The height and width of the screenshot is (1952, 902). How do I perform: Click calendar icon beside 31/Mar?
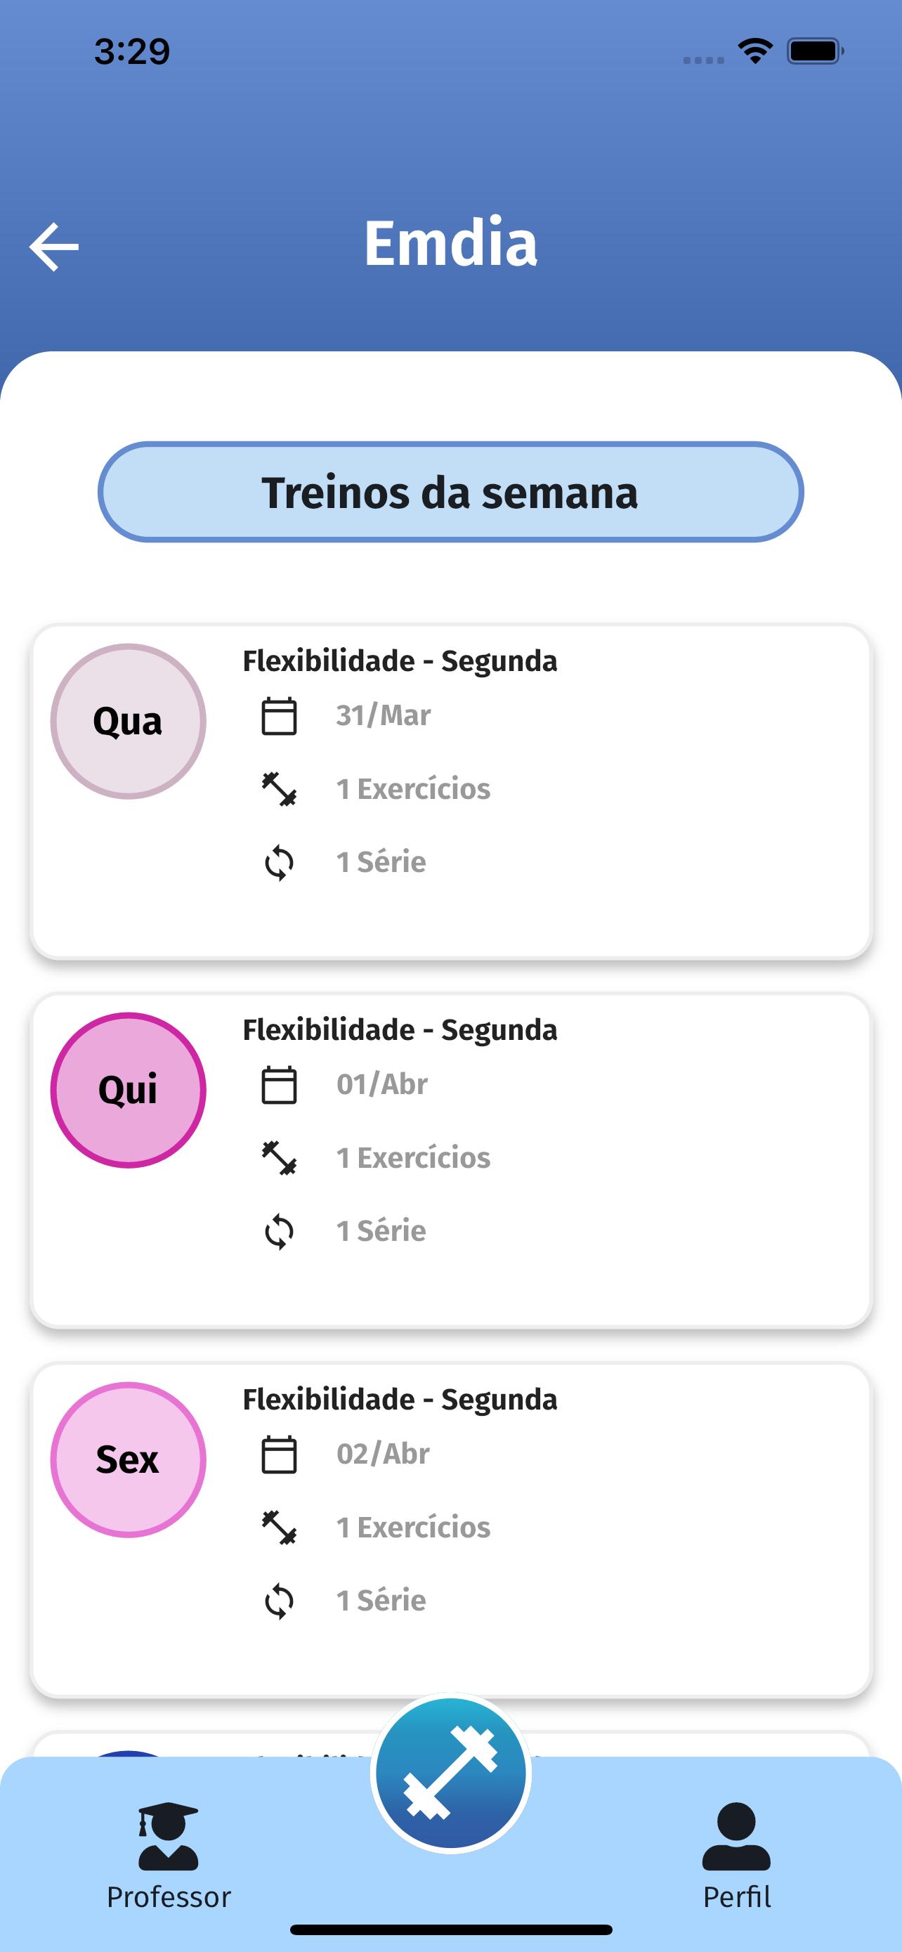tap(279, 716)
